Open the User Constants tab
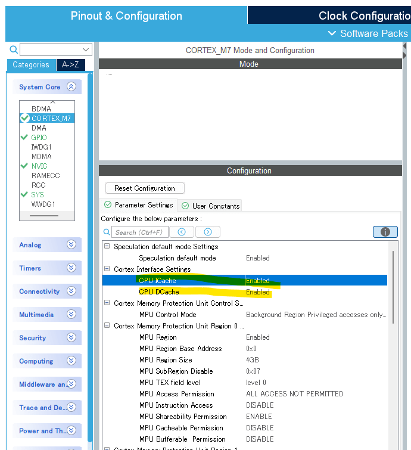Viewport: 411px width, 450px height. point(210,206)
